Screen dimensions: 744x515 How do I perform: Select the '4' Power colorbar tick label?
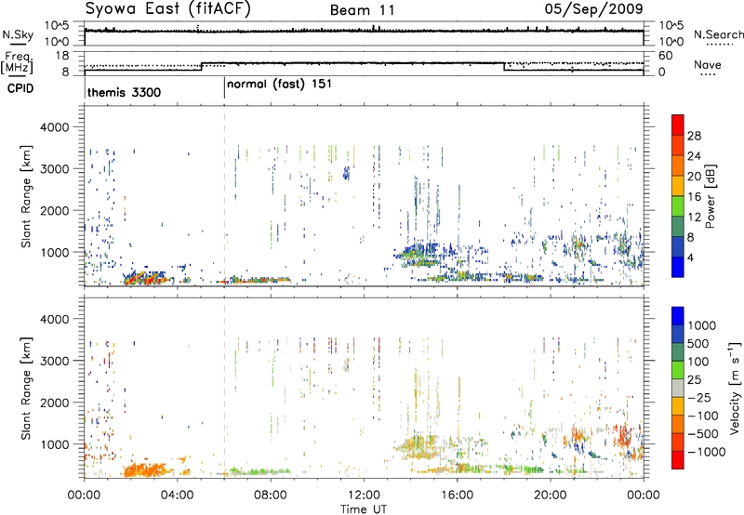tap(690, 257)
